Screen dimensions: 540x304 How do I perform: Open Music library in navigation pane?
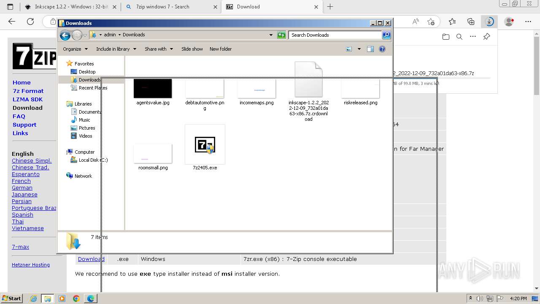coord(84,120)
